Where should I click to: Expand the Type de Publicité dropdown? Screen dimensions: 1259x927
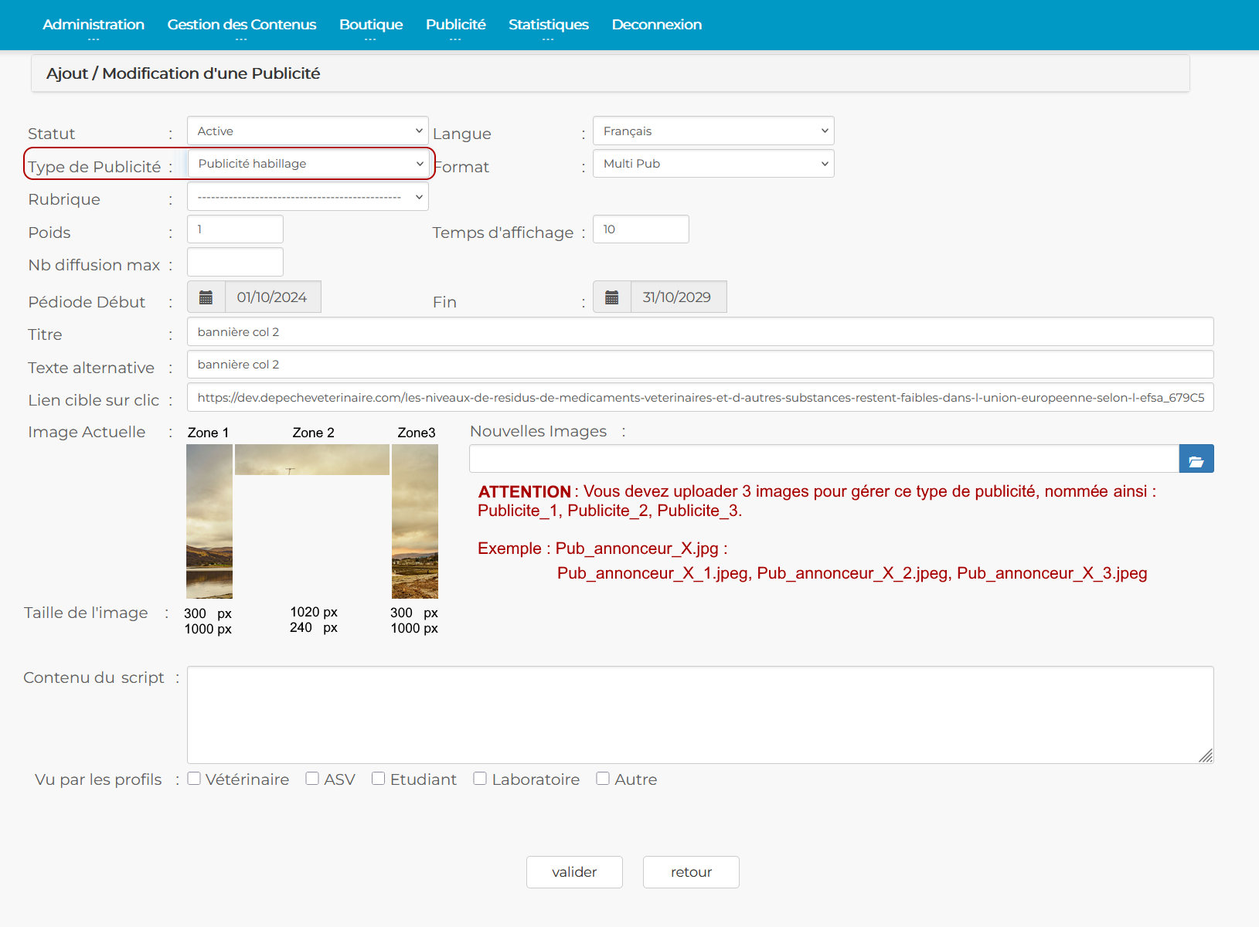tap(308, 164)
